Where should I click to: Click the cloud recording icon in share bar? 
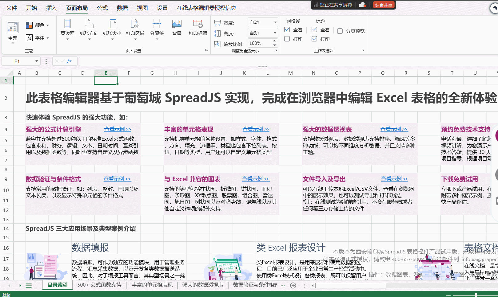point(363,5)
